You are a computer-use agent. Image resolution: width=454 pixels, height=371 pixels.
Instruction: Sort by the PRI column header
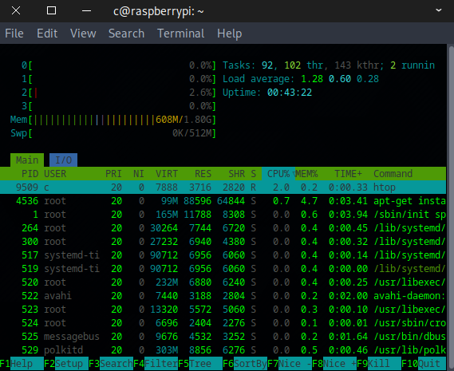(113, 173)
